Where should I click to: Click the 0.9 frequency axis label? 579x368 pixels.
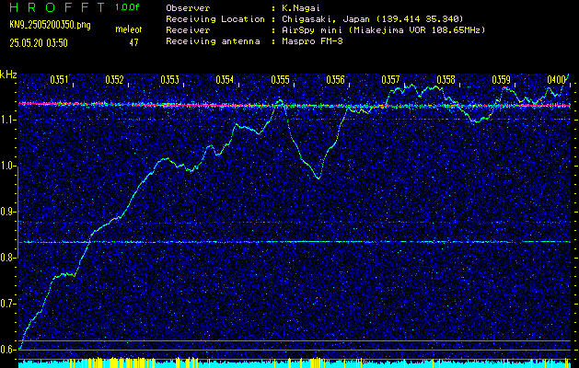coord(6,212)
